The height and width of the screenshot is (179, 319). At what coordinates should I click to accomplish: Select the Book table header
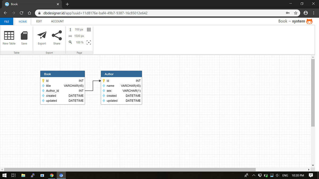[x=62, y=74]
